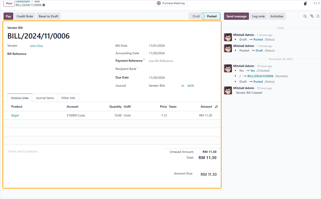Open BILL/2024/11/0006 link in chatter log
321x199 pixels.
[x=260, y=76]
